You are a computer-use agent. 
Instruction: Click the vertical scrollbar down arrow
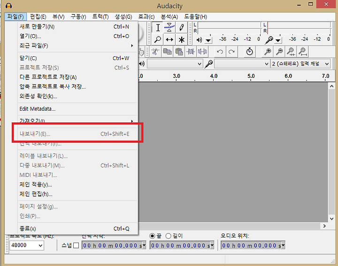tap(331, 219)
